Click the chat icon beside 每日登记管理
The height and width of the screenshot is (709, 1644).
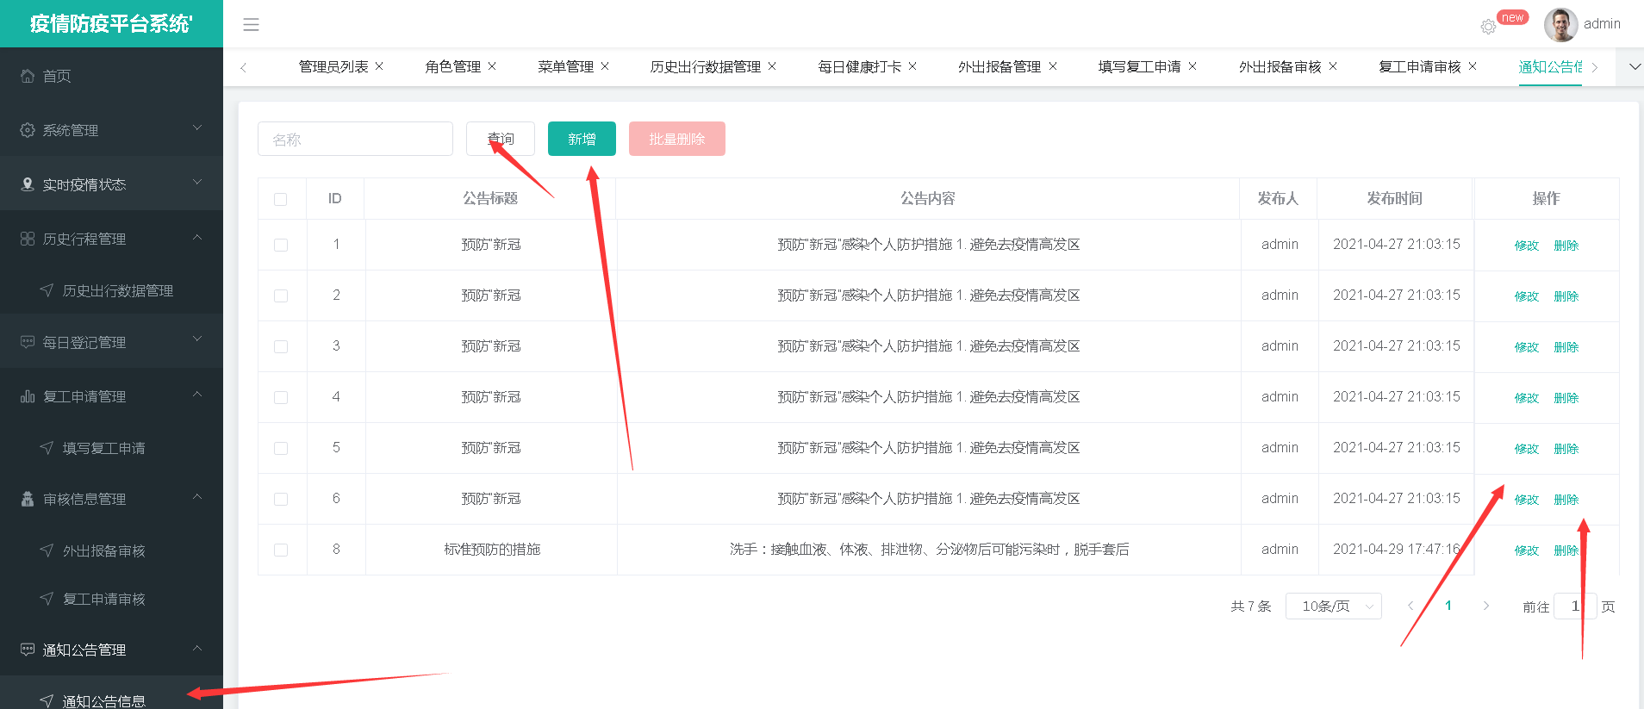(28, 342)
